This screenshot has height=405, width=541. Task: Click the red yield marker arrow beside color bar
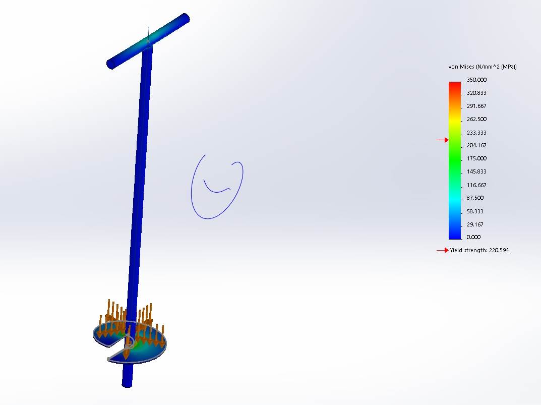(442, 140)
